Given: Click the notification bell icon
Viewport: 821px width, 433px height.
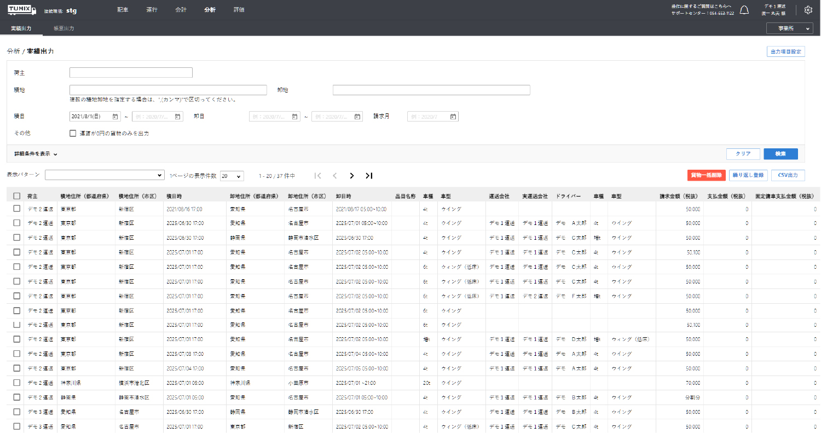Looking at the screenshot, I should click(744, 10).
